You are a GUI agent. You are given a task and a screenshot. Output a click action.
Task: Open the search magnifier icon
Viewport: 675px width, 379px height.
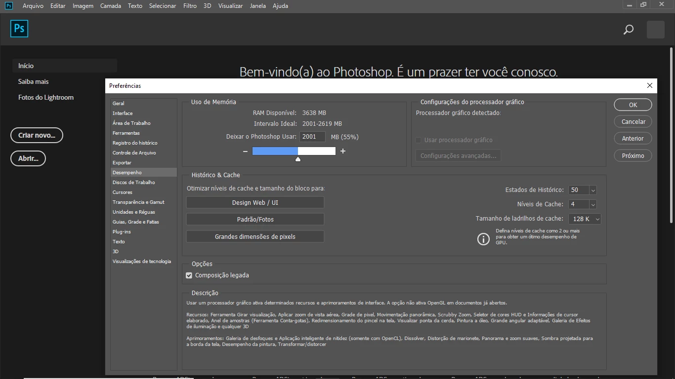629,30
